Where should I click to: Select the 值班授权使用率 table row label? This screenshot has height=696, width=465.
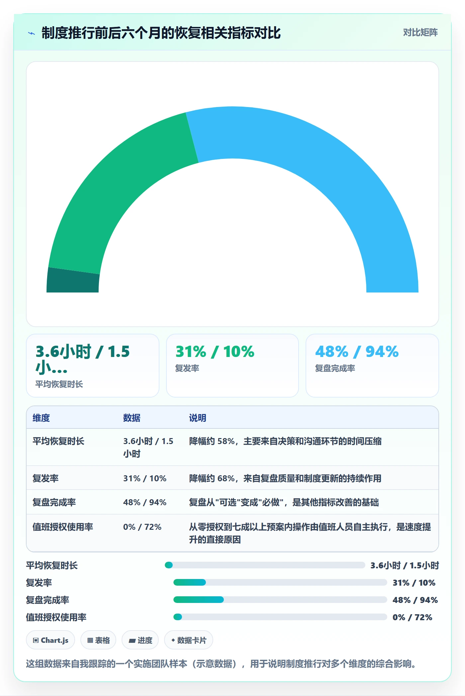[63, 527]
